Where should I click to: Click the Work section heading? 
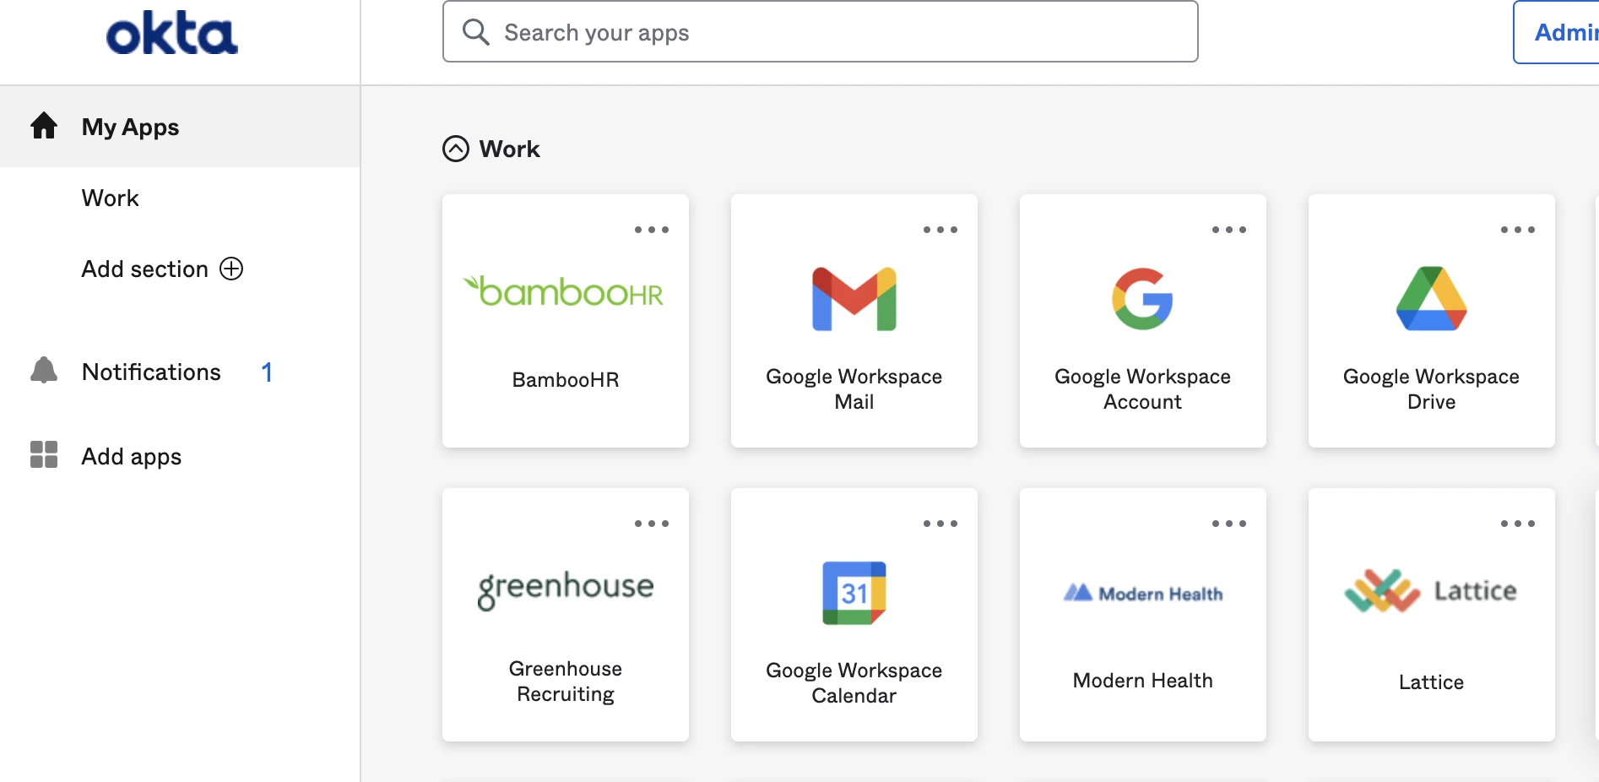509,149
